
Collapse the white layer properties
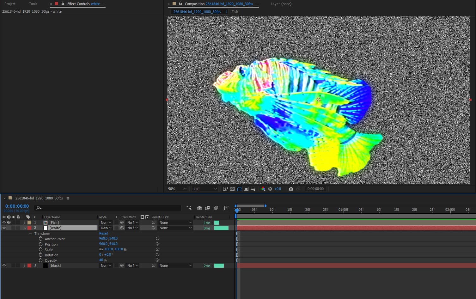tap(25, 228)
